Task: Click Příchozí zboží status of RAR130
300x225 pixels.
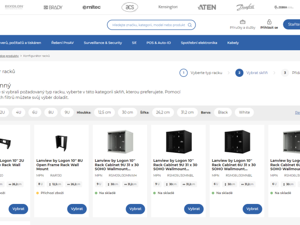Action: coord(50,193)
